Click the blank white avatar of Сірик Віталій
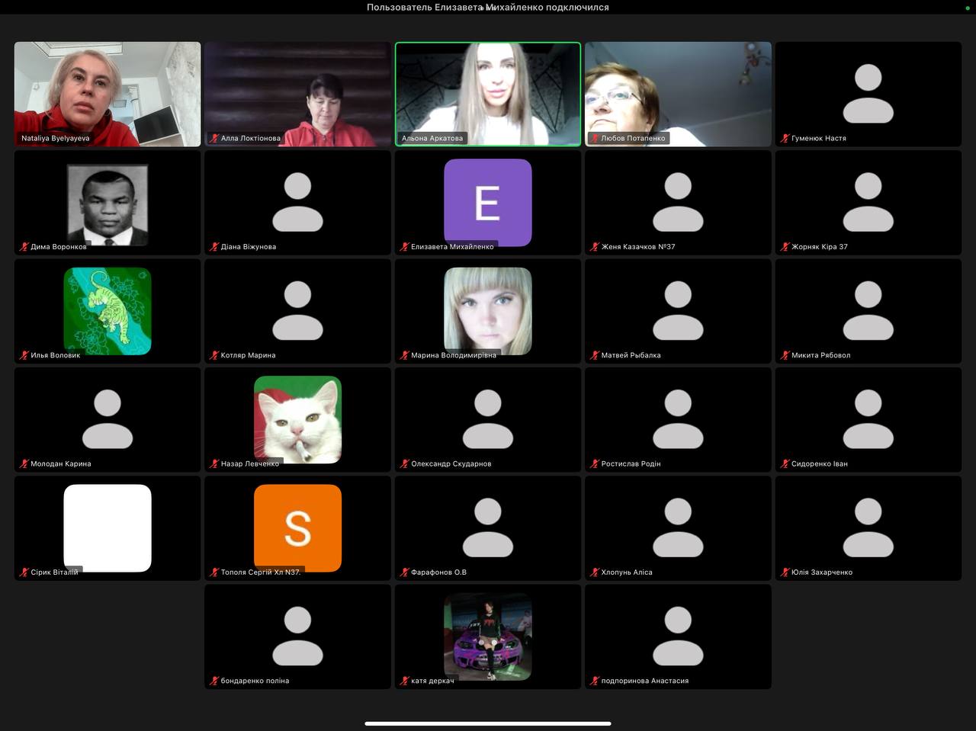 pyautogui.click(x=108, y=527)
